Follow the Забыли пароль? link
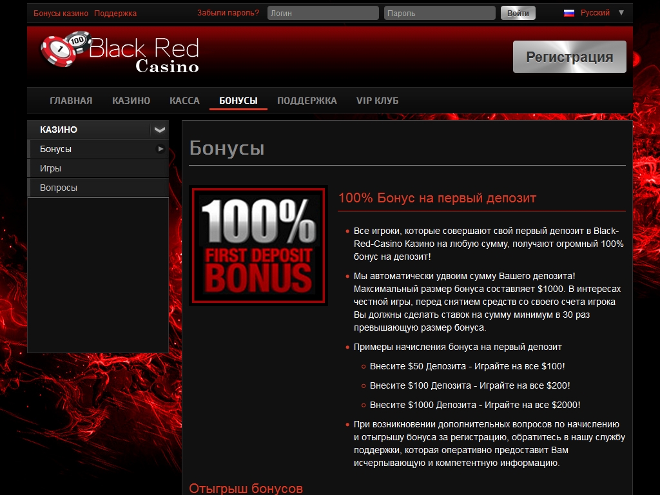Viewport: 660px width, 495px height. point(228,13)
